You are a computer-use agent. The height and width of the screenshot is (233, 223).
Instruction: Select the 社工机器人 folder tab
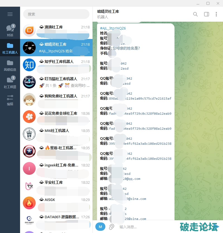pyautogui.click(x=10, y=48)
